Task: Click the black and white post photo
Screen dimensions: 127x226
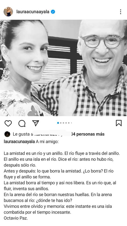Action: 63,68
